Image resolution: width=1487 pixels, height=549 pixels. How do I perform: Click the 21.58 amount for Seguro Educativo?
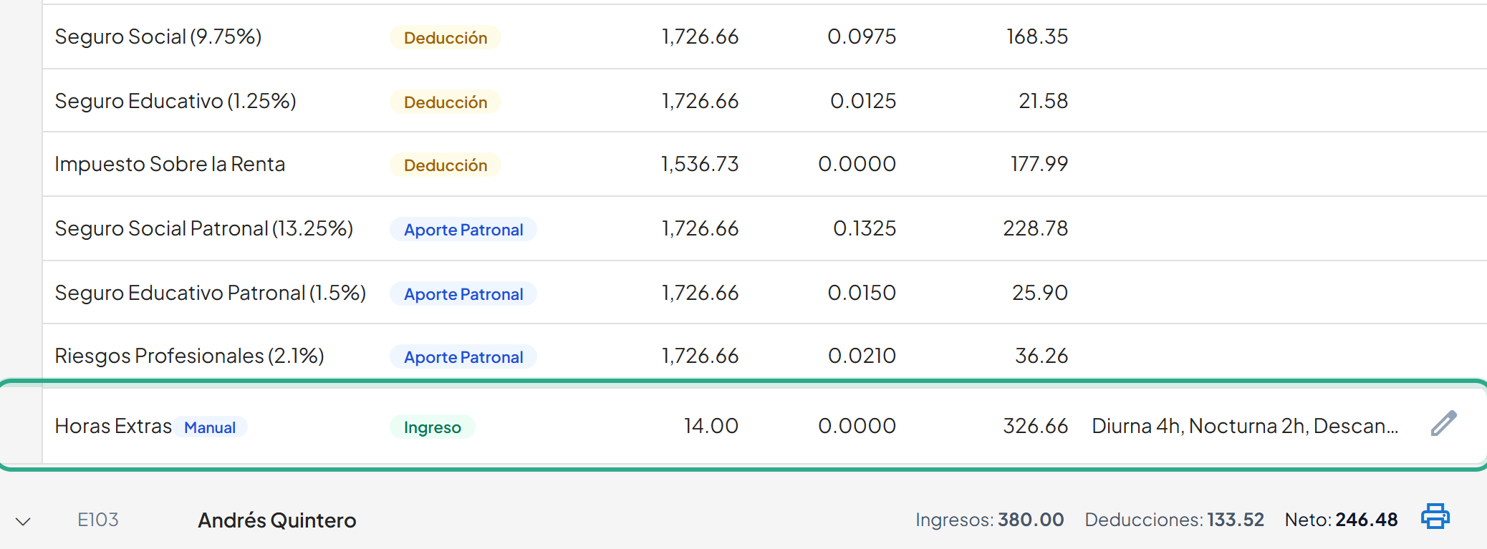[x=1044, y=101]
